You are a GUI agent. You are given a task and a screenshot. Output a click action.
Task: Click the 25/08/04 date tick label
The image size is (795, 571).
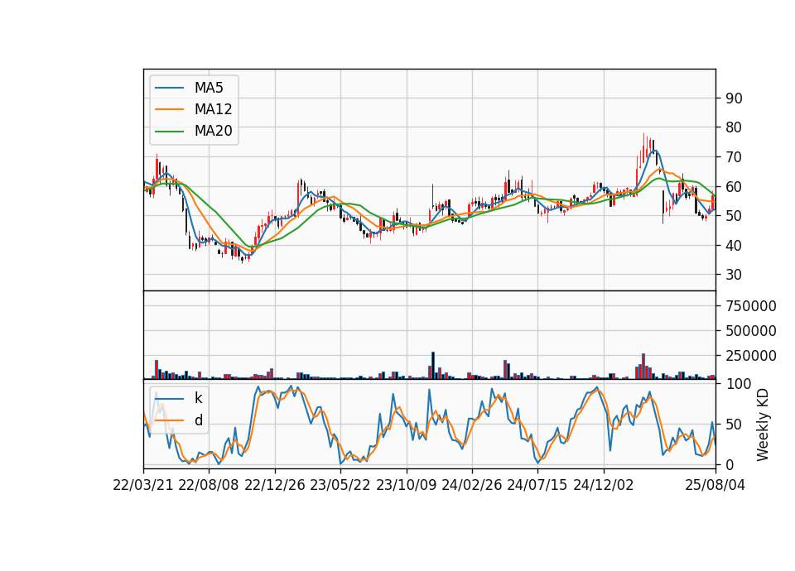[x=715, y=485]
